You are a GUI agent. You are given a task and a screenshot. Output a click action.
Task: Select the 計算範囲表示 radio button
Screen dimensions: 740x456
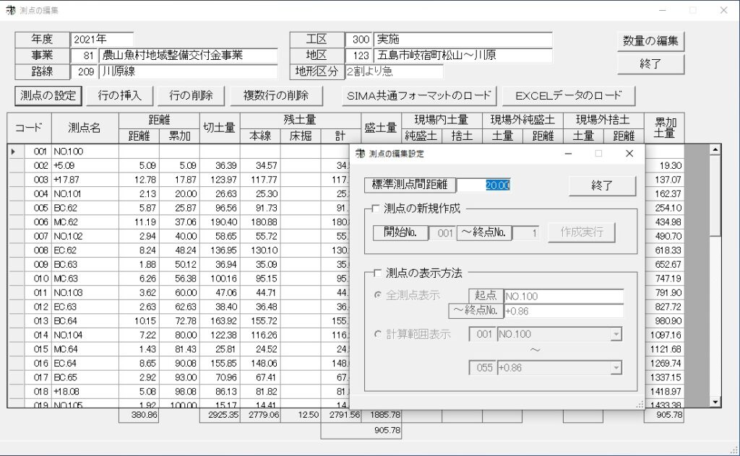(377, 334)
